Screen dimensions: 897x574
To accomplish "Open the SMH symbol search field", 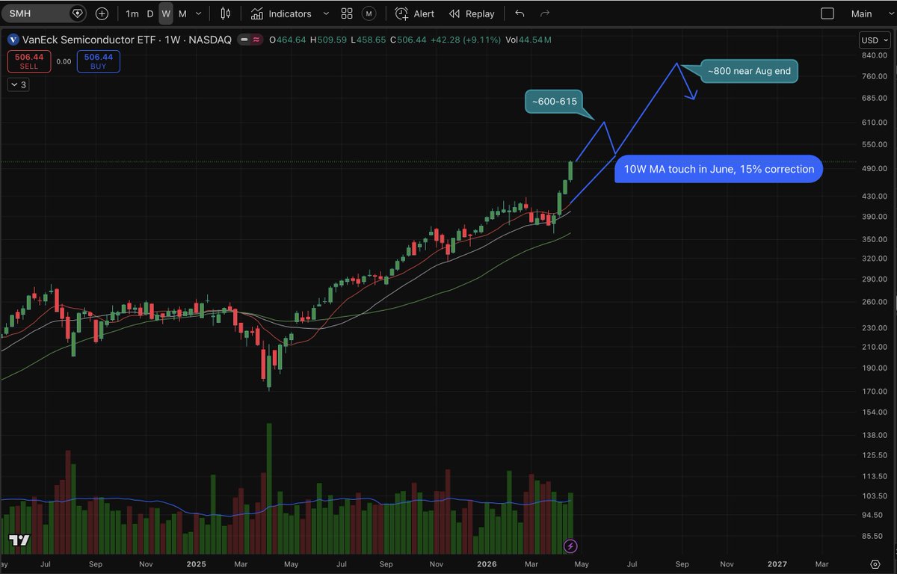I will (43, 13).
